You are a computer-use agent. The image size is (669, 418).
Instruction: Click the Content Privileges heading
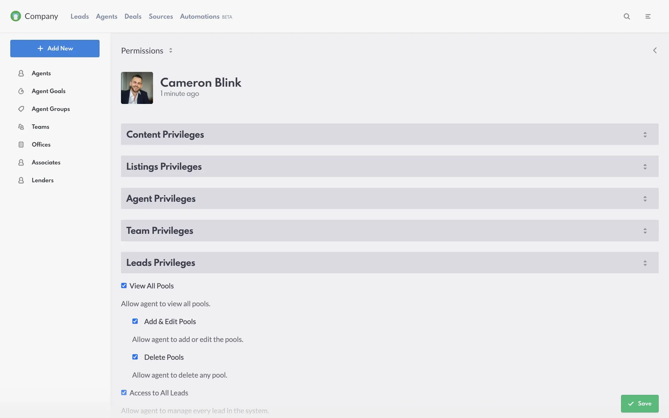pyautogui.click(x=165, y=134)
